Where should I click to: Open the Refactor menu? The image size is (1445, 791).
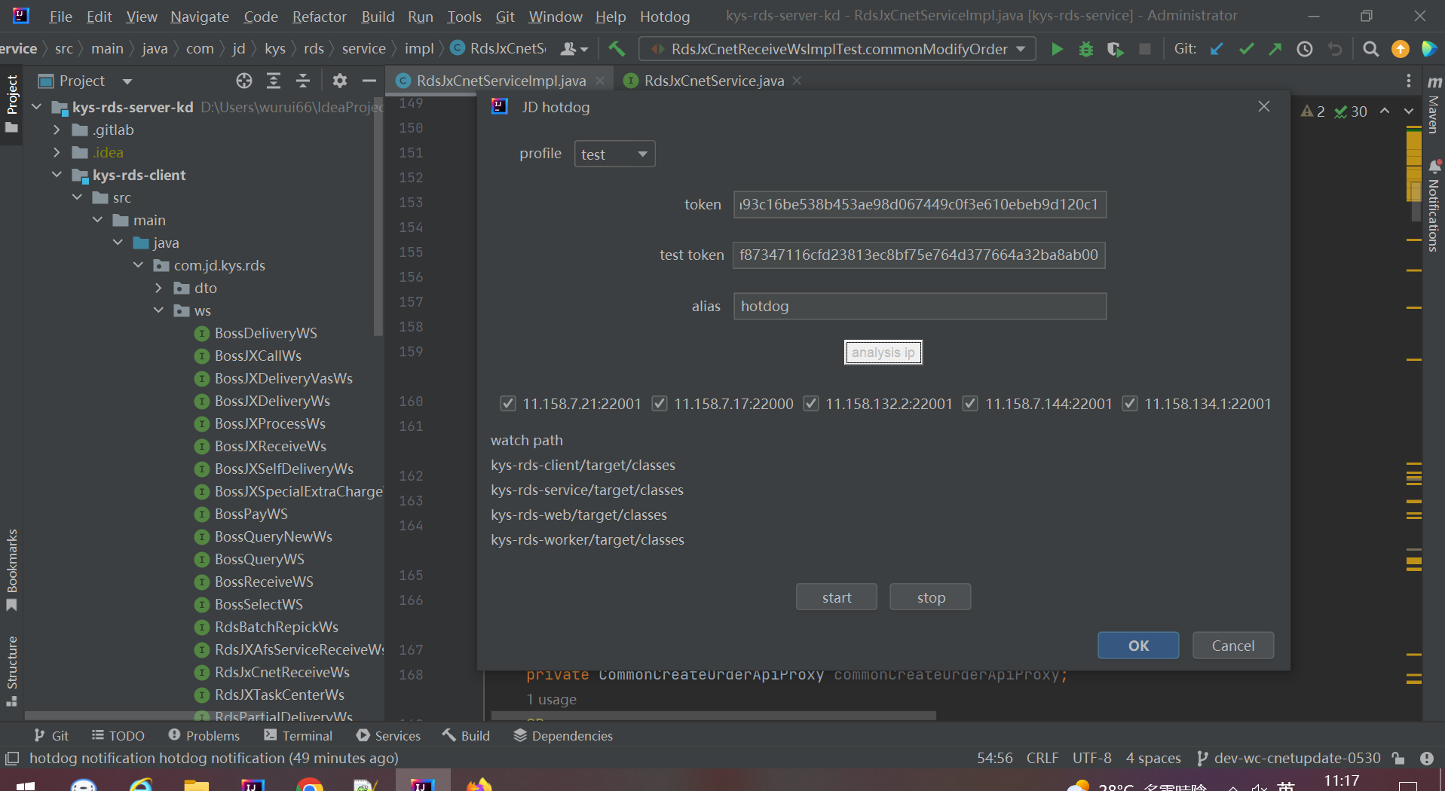pos(319,17)
